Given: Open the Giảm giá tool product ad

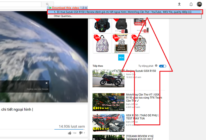Looking at the screenshot, I should pyautogui.click(x=140, y=26).
